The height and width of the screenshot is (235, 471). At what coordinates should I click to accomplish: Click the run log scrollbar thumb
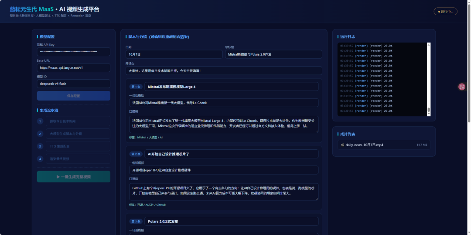point(429,110)
